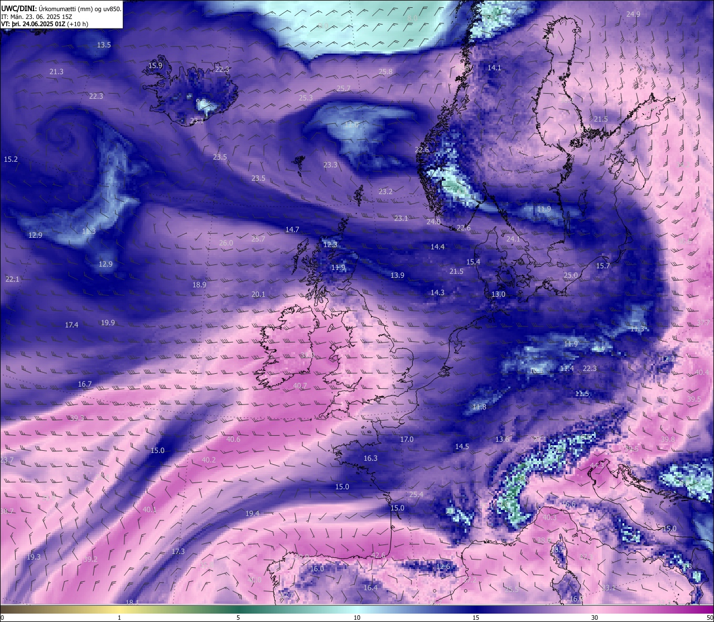Click the 22.1 value at the left edge
The image size is (714, 622).
tap(12, 279)
